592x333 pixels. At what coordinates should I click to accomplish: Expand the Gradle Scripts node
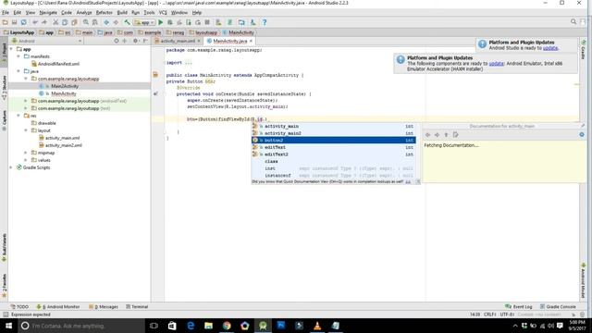point(11,167)
